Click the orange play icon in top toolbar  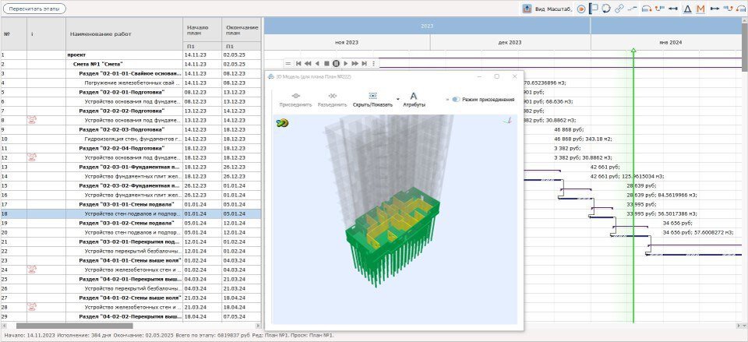(x=581, y=9)
